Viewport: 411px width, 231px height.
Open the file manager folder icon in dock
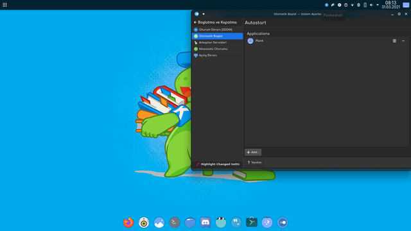(x=190, y=223)
